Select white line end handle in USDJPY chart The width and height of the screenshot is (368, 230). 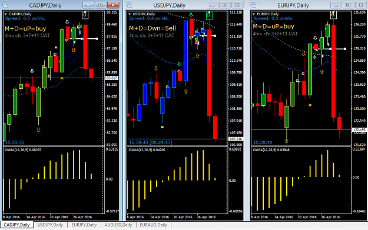coord(215,36)
